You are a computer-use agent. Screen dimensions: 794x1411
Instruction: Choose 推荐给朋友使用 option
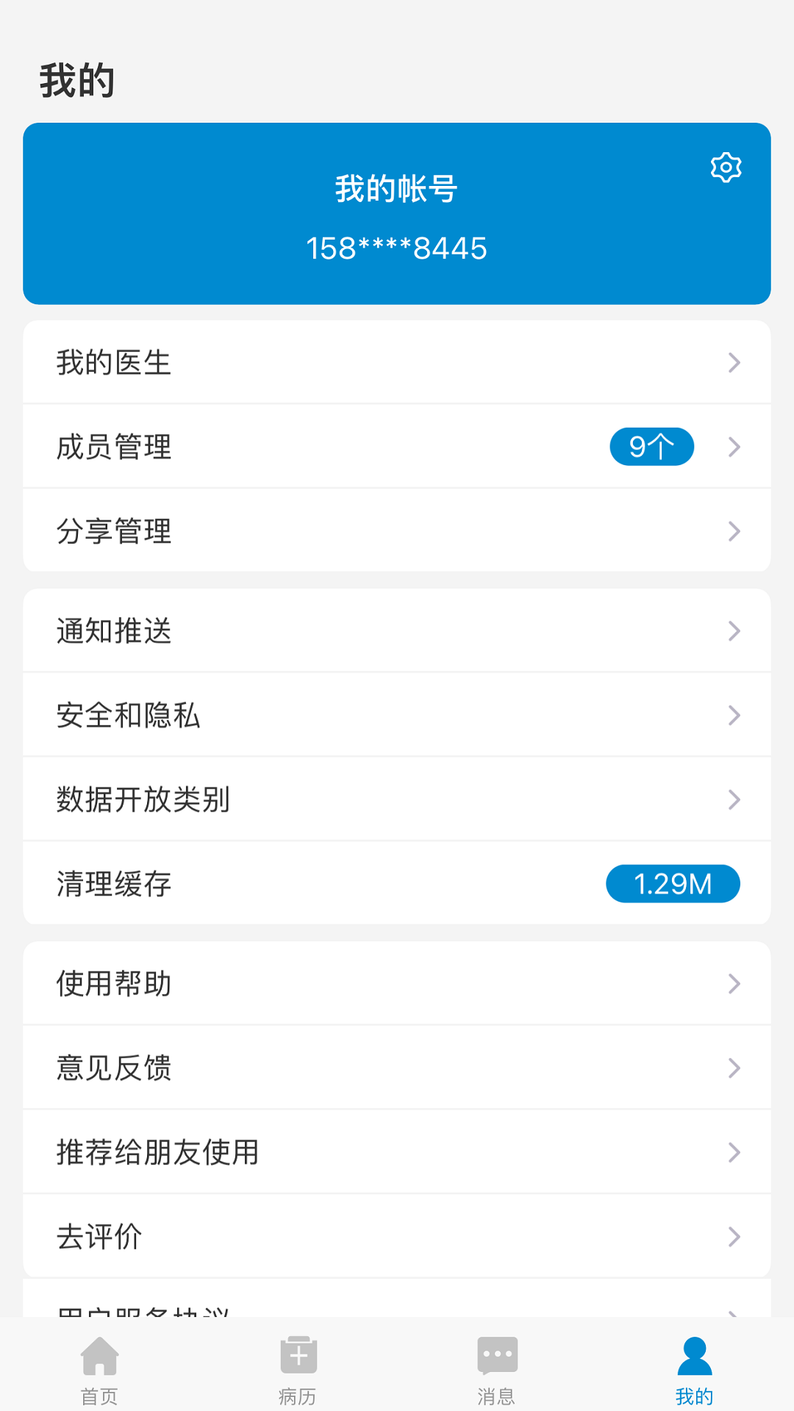(158, 1152)
